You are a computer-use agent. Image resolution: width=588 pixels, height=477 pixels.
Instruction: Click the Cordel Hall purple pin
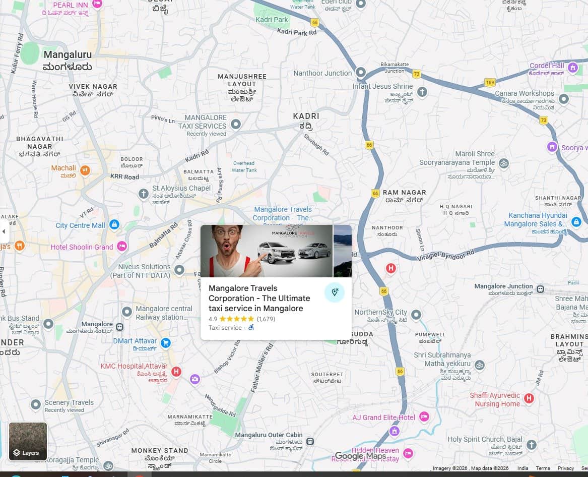[572, 68]
